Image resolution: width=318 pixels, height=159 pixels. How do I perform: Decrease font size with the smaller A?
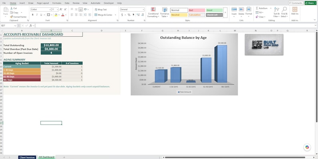65,10
